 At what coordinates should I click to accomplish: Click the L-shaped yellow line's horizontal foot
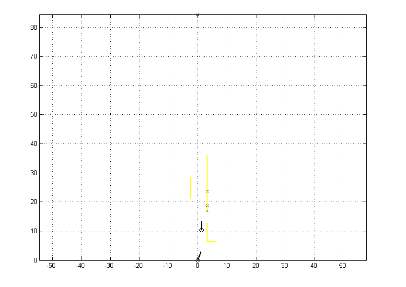pos(211,241)
